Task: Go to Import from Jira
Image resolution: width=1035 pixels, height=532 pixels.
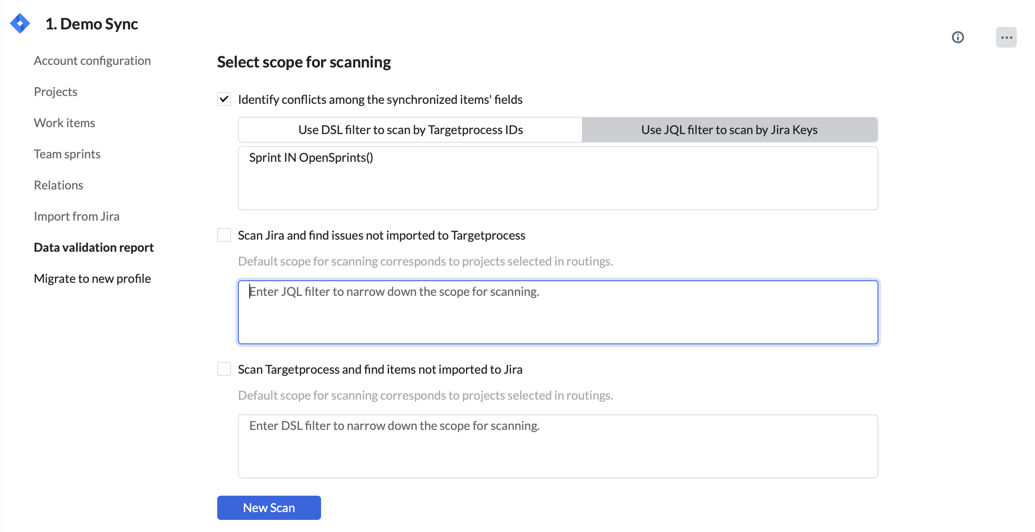Action: (x=77, y=216)
